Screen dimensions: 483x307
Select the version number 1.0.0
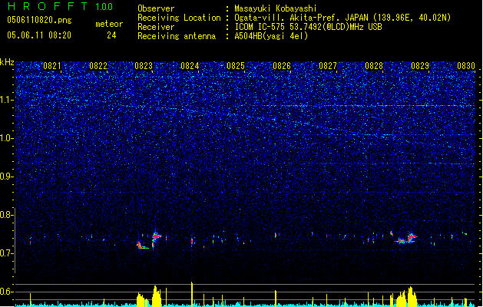tap(104, 6)
